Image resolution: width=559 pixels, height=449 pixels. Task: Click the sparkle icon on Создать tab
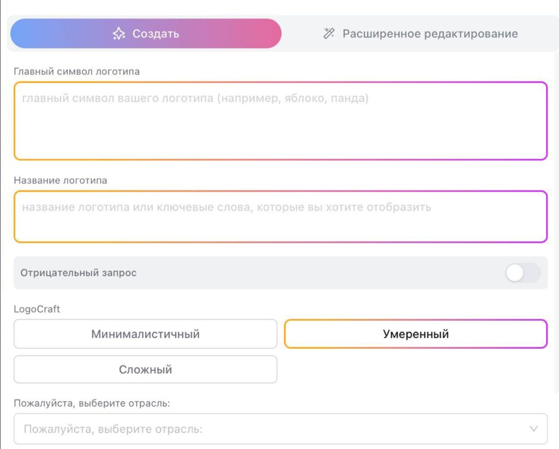(120, 33)
